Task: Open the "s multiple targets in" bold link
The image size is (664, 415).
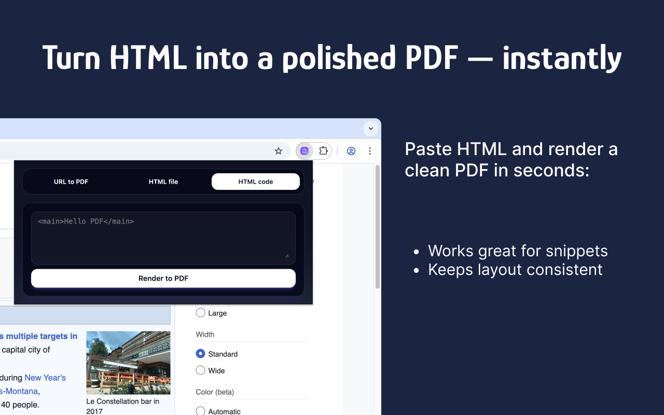Action: [x=39, y=336]
